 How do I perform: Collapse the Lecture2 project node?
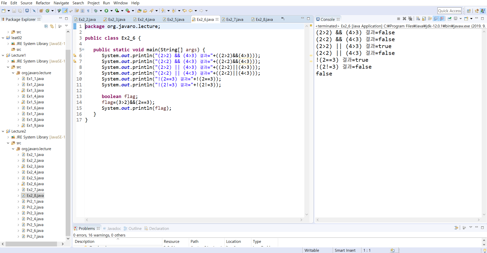[3, 131]
